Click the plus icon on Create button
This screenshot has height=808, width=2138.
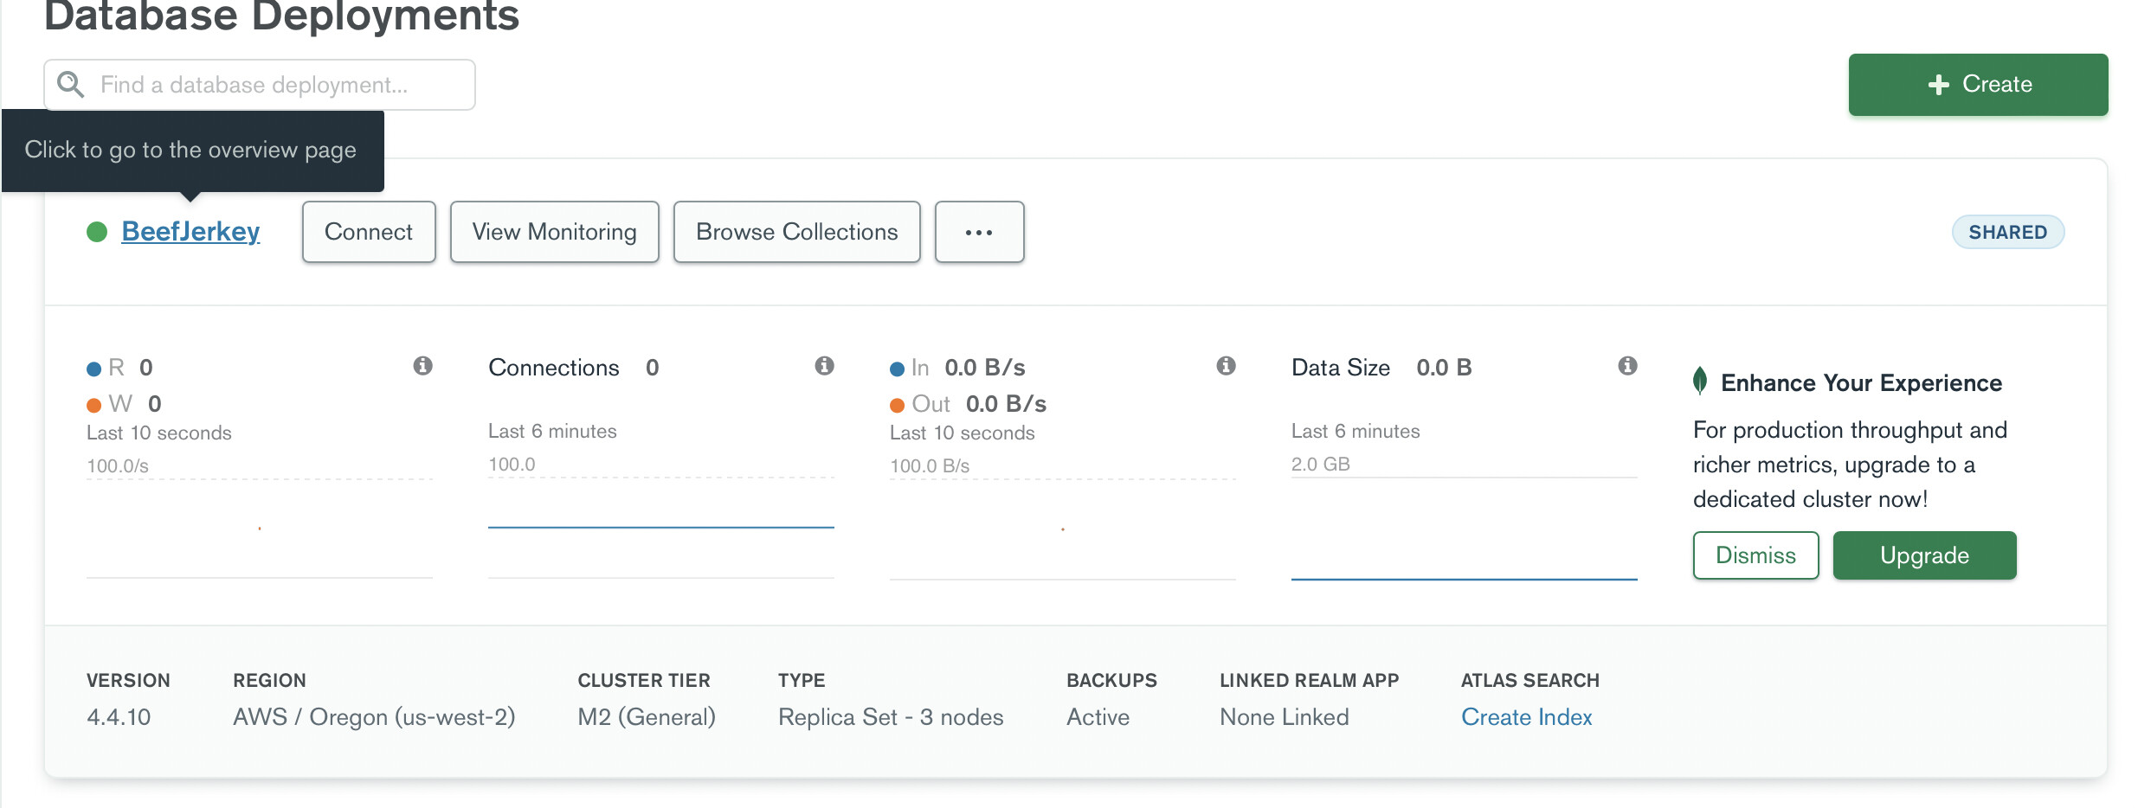1939,85
